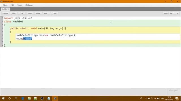Viewport: 181px width, 101px height.
Task: Click the ENG language indicator
Action: (x=162, y=98)
